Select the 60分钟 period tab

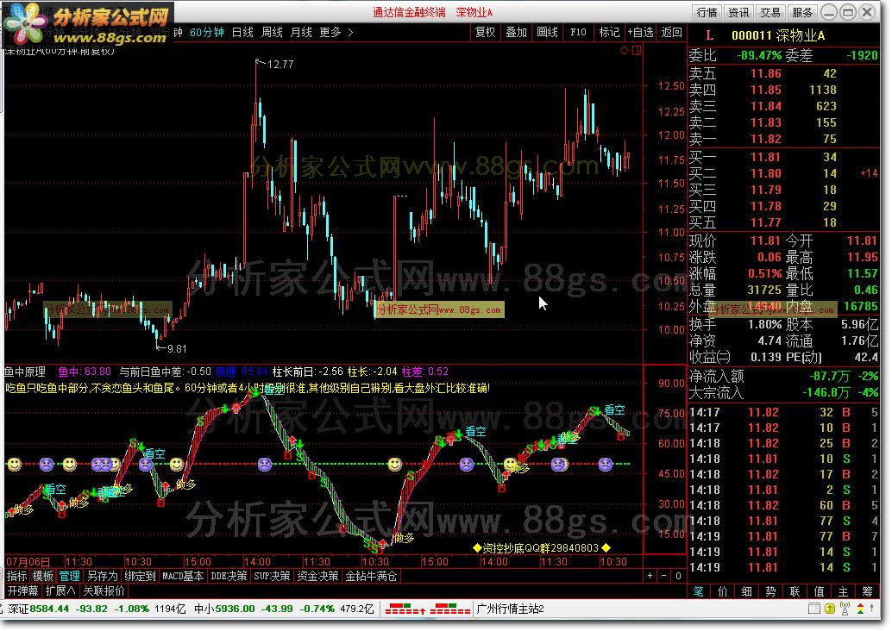[206, 33]
